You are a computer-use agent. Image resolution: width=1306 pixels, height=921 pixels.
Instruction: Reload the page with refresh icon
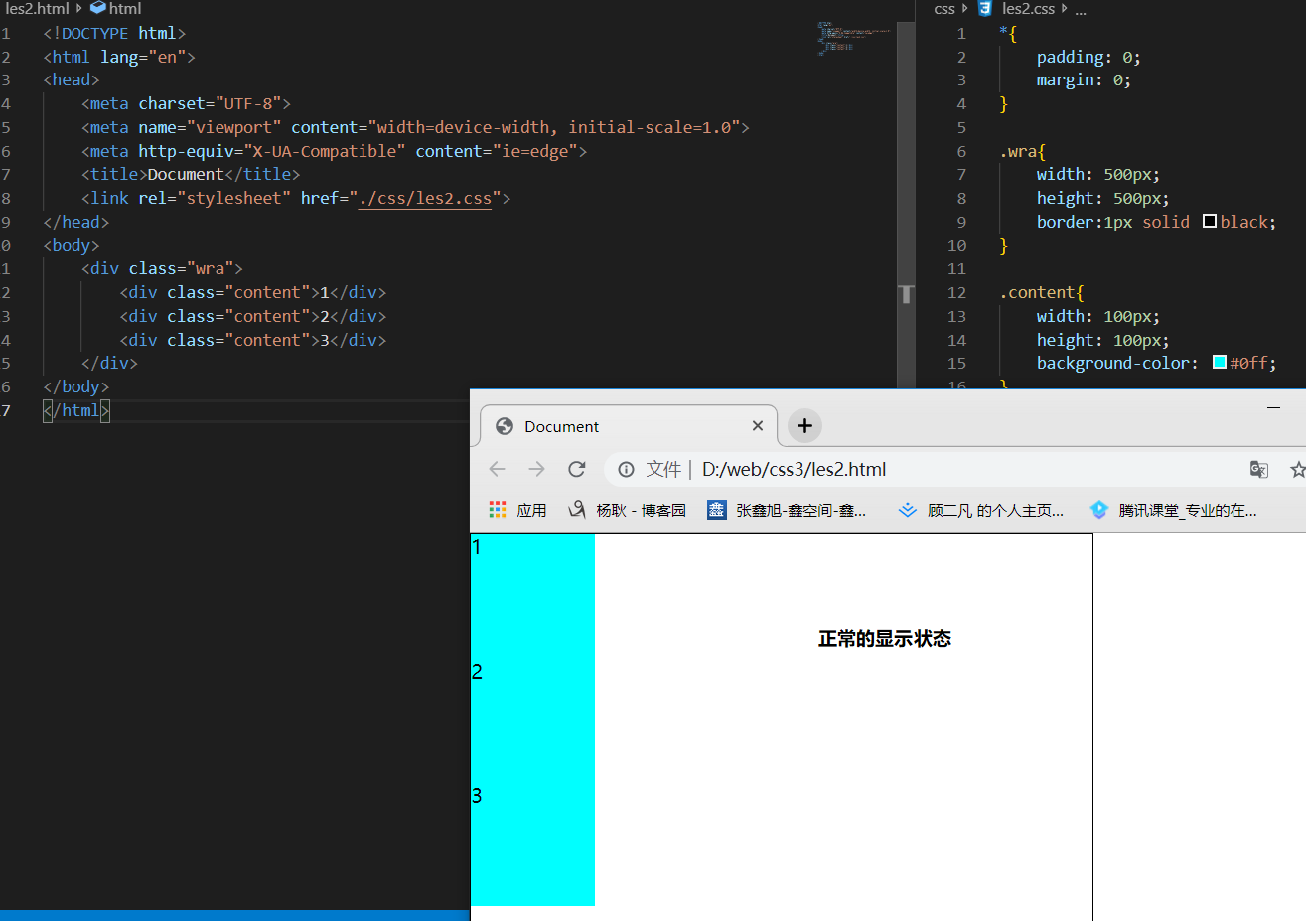tap(576, 469)
